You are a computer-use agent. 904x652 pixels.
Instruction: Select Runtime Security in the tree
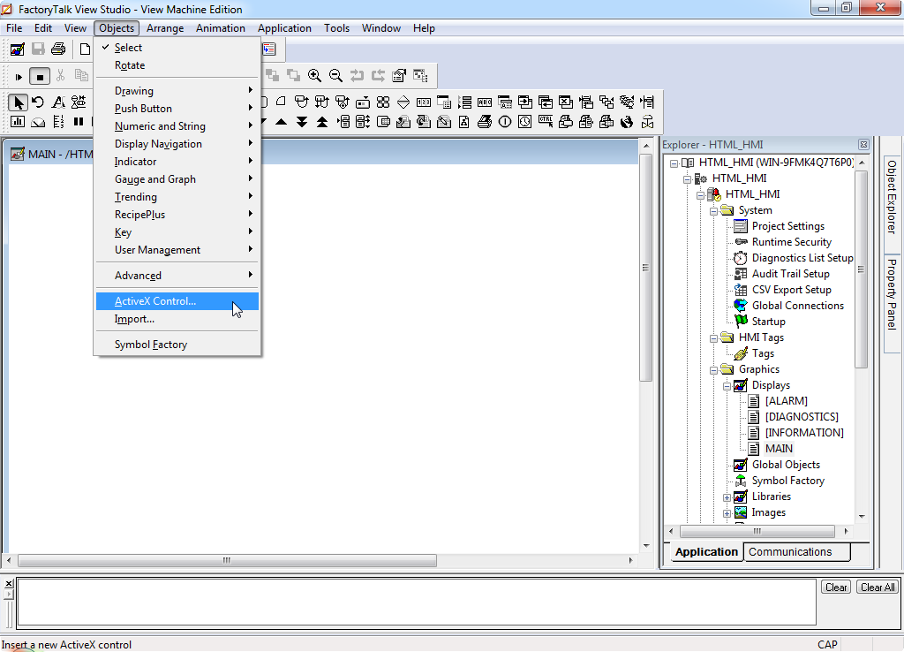[792, 242]
